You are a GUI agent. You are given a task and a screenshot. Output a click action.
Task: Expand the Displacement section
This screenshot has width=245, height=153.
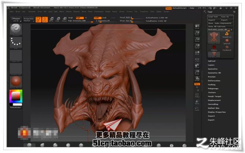click(x=214, y=100)
